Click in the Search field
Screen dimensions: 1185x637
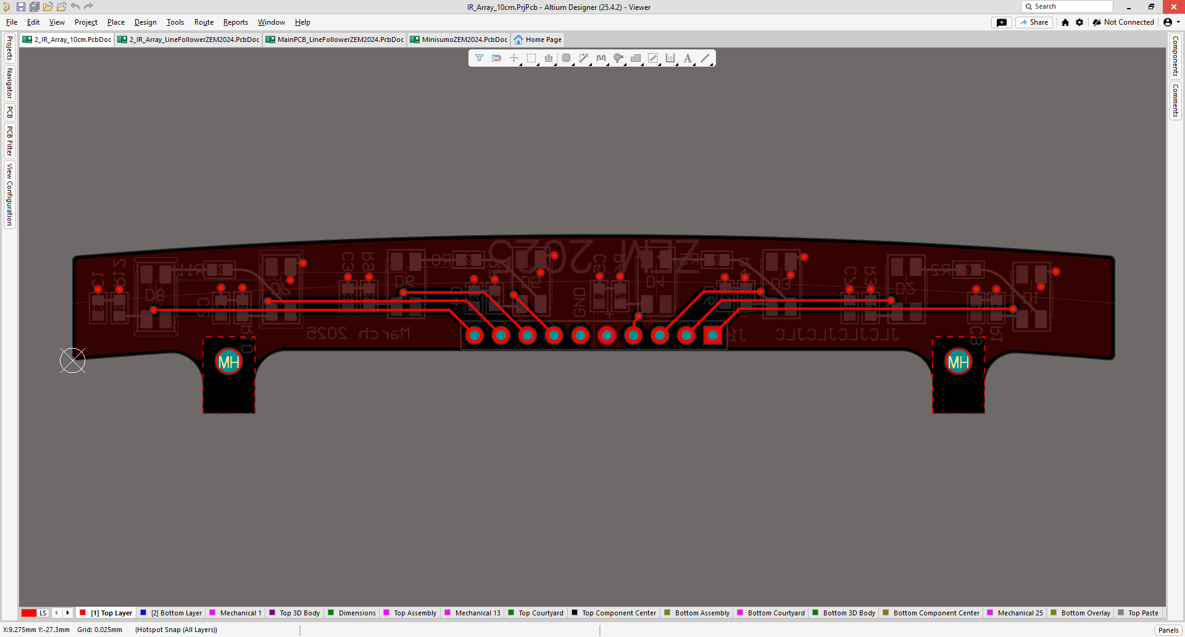click(x=1067, y=6)
